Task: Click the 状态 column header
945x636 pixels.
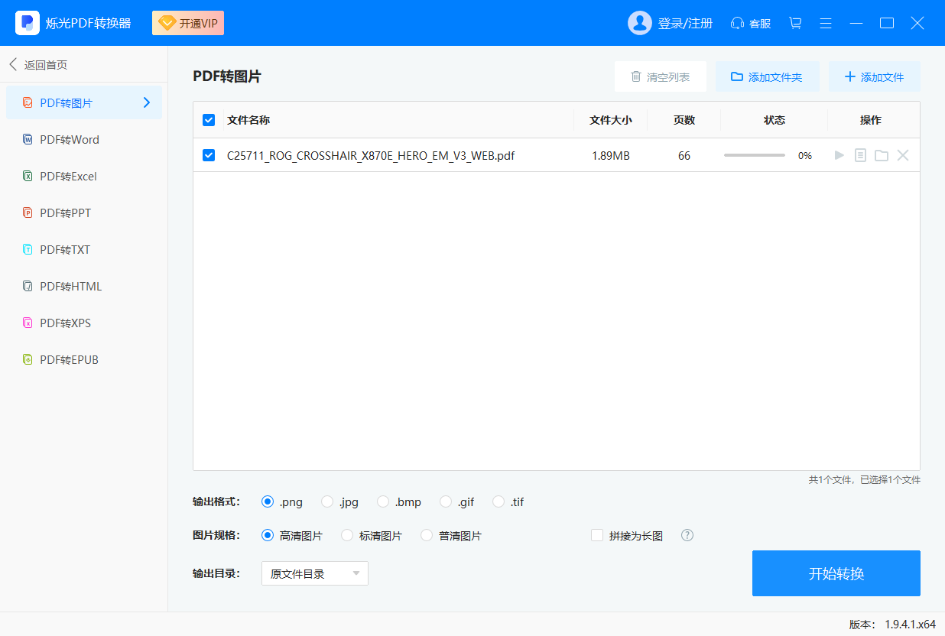Action: click(775, 120)
